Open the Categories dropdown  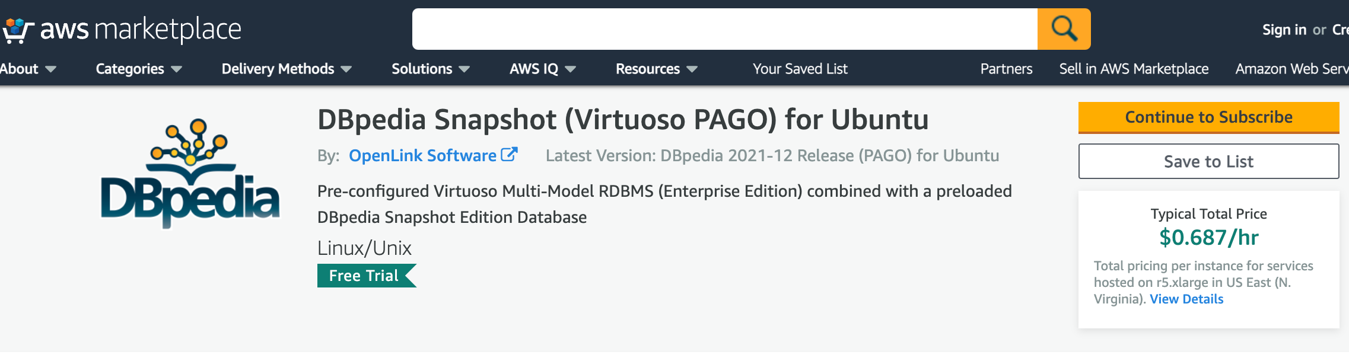138,69
